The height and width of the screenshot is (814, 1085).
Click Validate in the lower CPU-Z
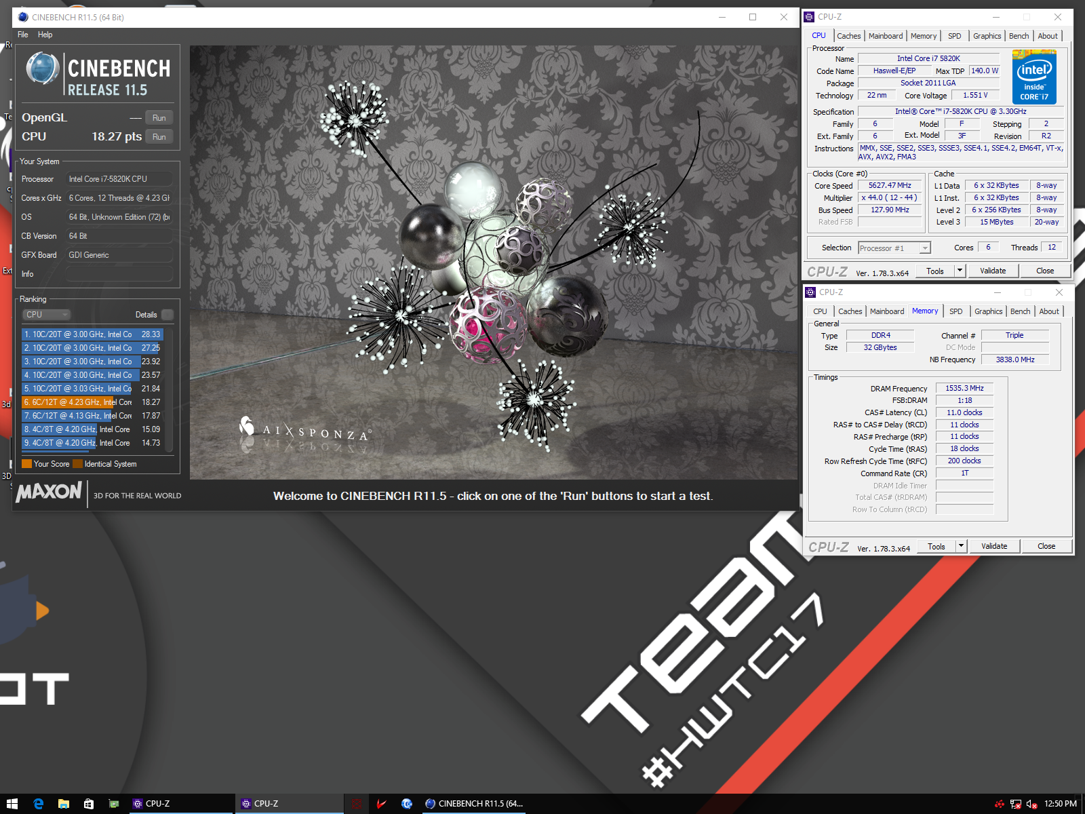click(994, 546)
